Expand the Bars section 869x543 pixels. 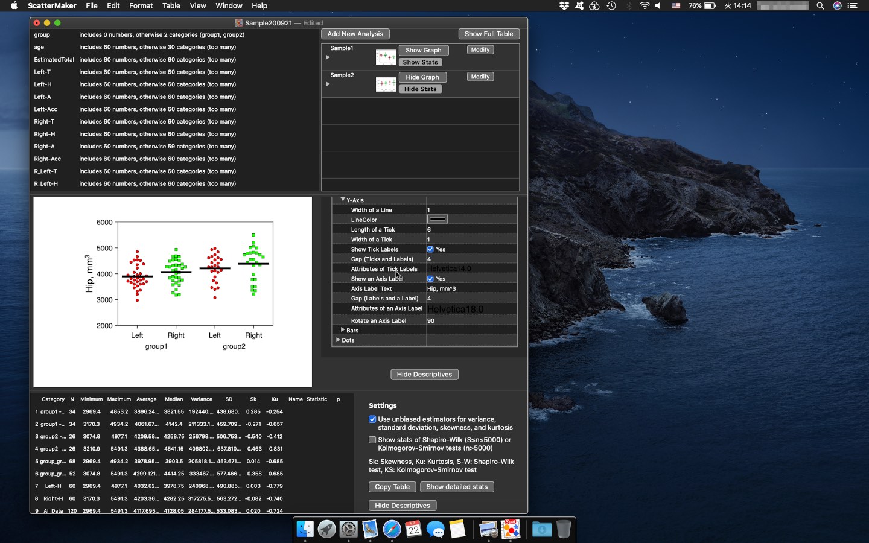click(x=343, y=330)
